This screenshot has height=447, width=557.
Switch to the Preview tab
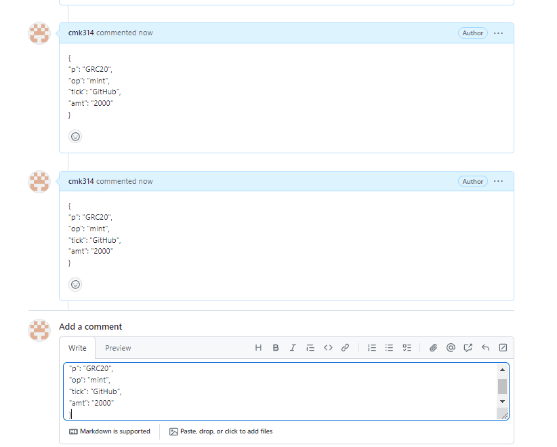118,348
